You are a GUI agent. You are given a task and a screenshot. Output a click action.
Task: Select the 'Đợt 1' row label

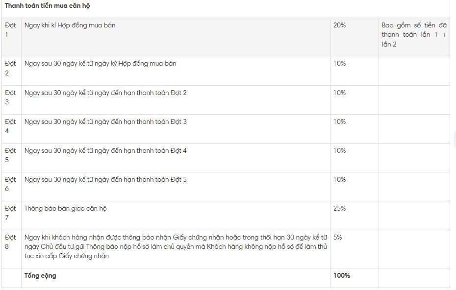[x=10, y=30]
